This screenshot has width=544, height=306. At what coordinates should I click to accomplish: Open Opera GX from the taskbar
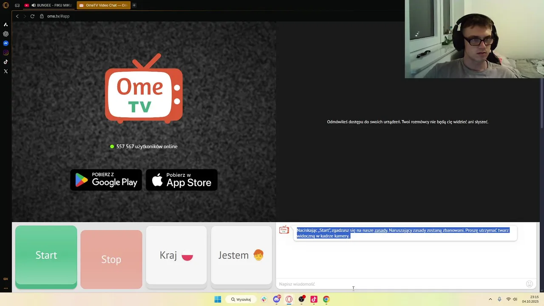click(x=289, y=299)
